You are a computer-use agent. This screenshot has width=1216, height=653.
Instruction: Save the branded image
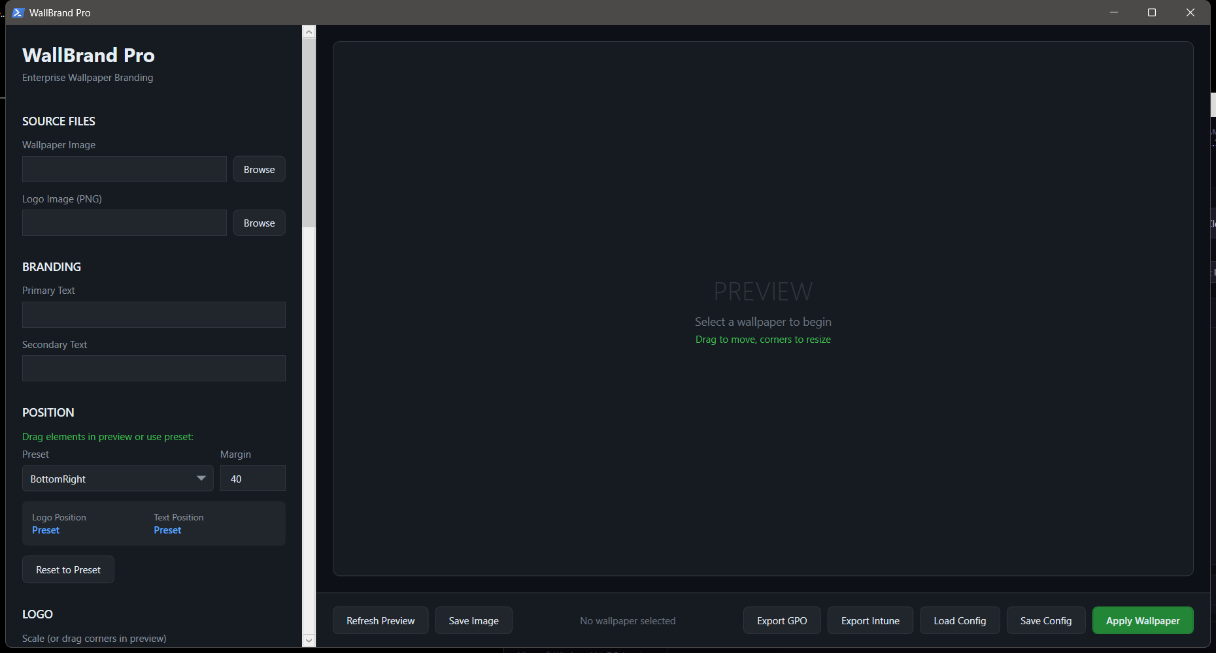[x=473, y=620]
